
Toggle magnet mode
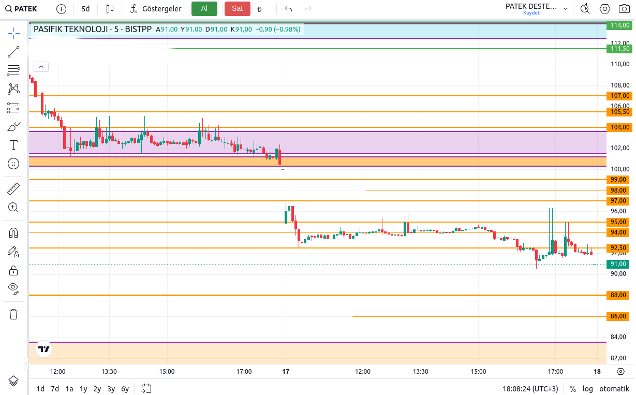pos(13,232)
